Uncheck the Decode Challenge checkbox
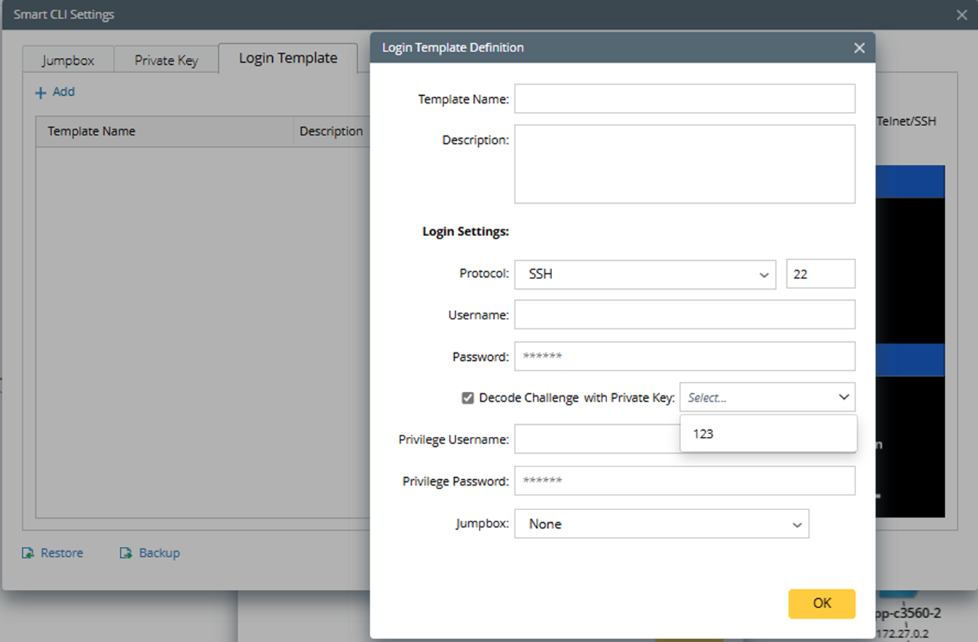The height and width of the screenshot is (642, 978). pos(467,398)
